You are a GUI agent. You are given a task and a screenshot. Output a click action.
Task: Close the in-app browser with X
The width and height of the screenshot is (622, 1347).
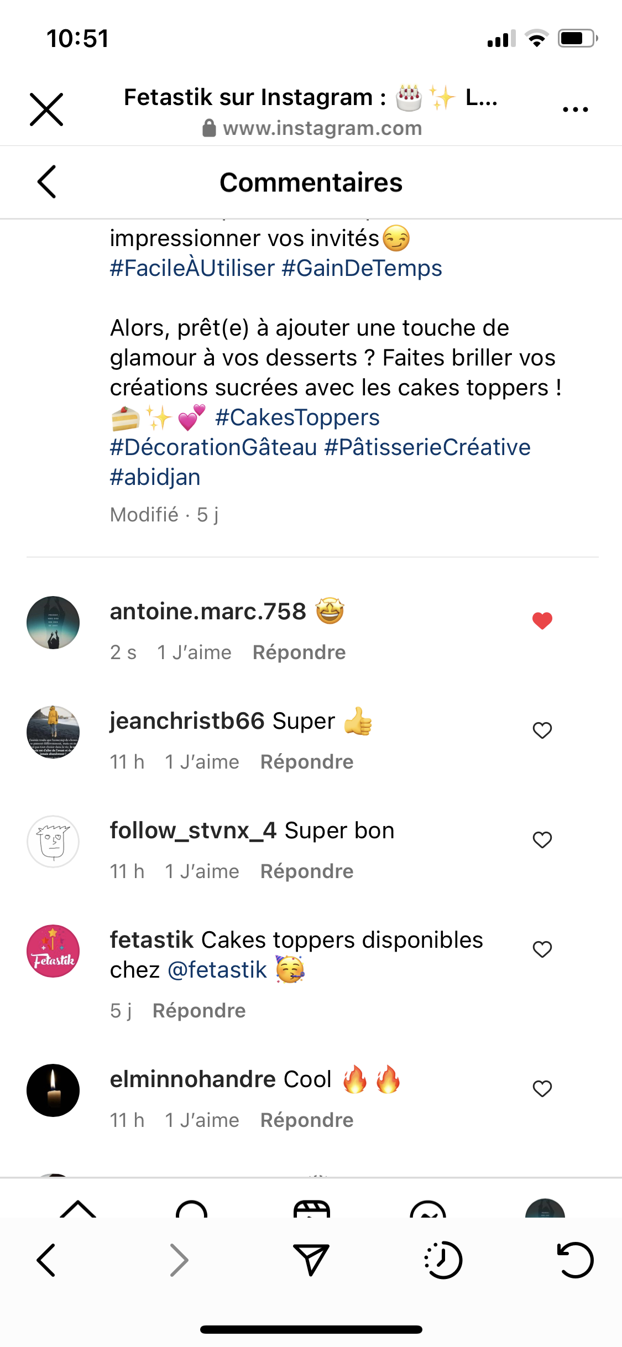click(x=46, y=109)
